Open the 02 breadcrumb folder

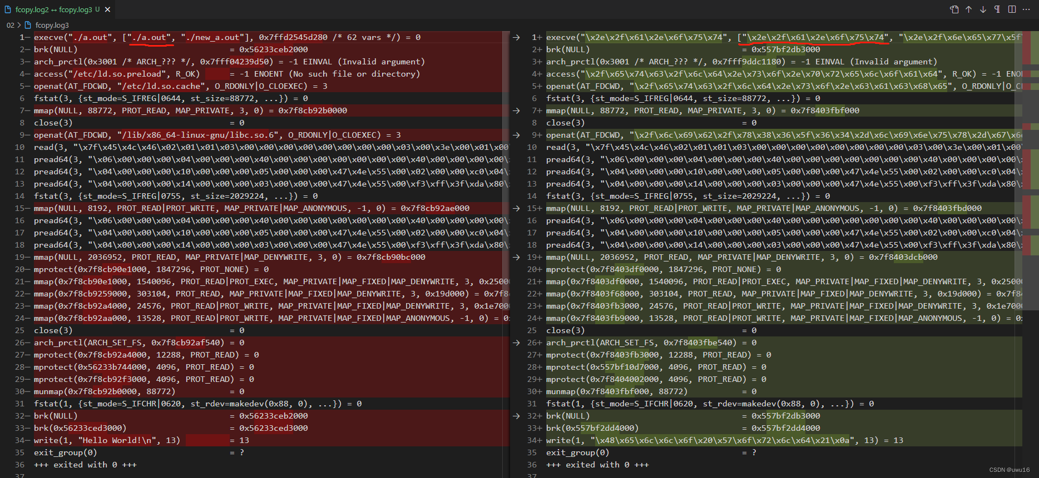11,25
